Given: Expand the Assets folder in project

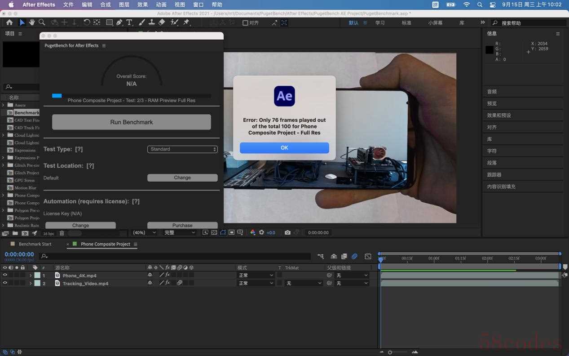Looking at the screenshot, I should [x=3, y=105].
